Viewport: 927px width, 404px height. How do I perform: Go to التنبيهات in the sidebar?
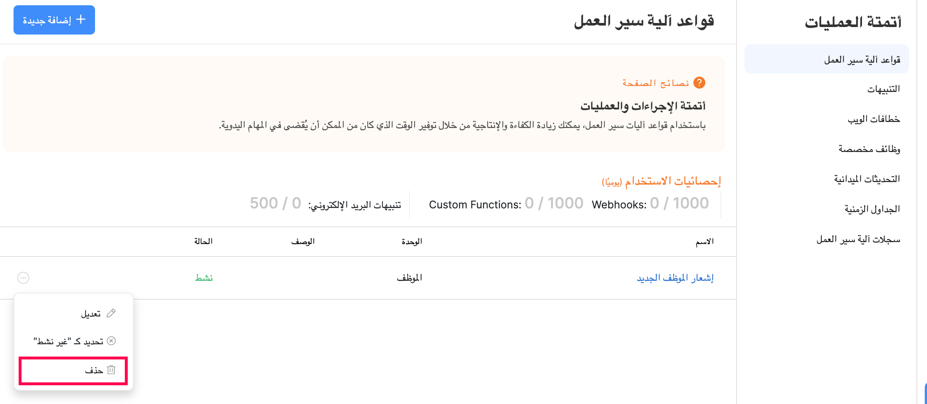point(883,89)
